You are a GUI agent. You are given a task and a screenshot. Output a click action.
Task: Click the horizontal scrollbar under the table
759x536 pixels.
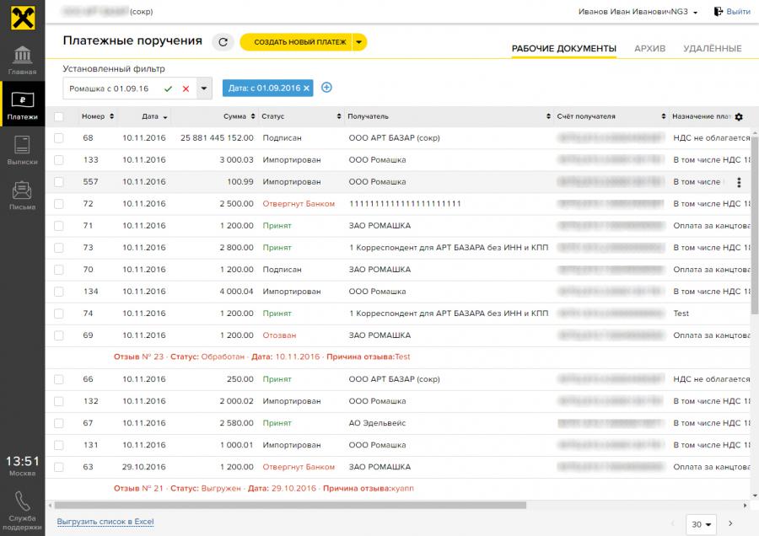click(x=287, y=506)
